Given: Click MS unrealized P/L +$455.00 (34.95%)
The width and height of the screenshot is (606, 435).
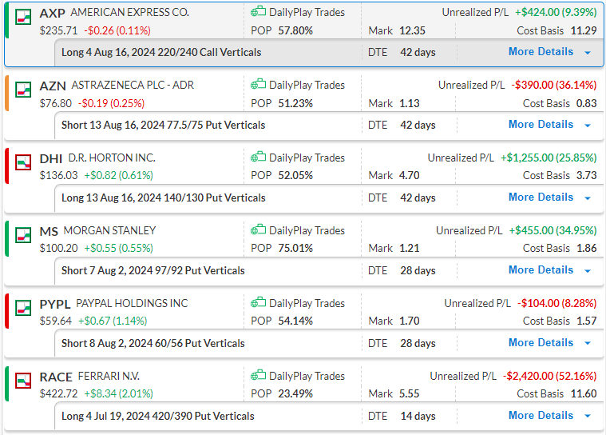Looking at the screenshot, I should (553, 230).
